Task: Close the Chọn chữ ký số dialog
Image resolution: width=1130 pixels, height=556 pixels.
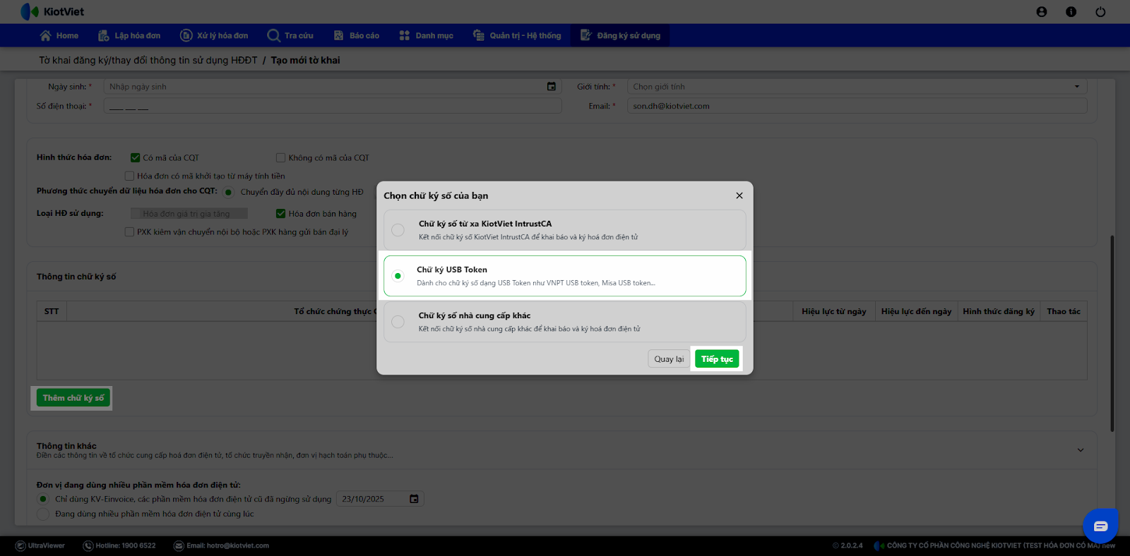Action: pyautogui.click(x=739, y=195)
